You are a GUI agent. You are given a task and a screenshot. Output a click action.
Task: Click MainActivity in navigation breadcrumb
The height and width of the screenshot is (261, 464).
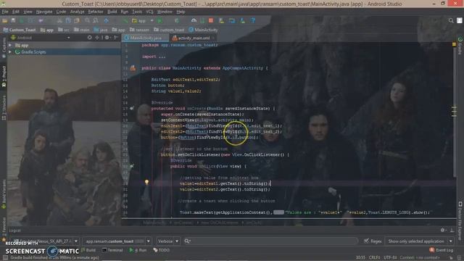pyautogui.click(x=203, y=30)
